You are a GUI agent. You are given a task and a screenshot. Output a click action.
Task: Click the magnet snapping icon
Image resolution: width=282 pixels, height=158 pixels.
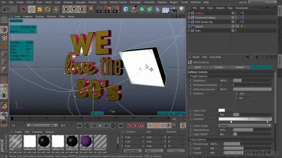click(x=4, y=106)
